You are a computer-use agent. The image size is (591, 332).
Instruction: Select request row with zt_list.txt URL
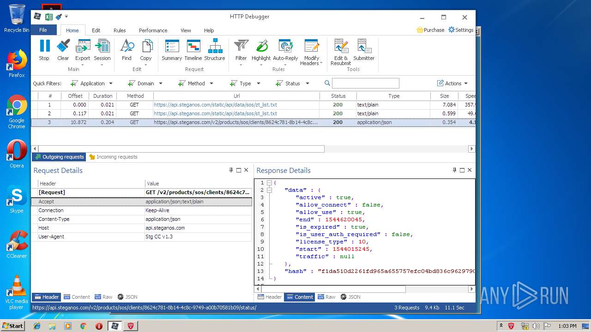[253, 105]
